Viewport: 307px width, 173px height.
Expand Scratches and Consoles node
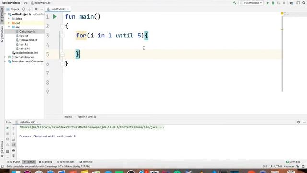5,62
